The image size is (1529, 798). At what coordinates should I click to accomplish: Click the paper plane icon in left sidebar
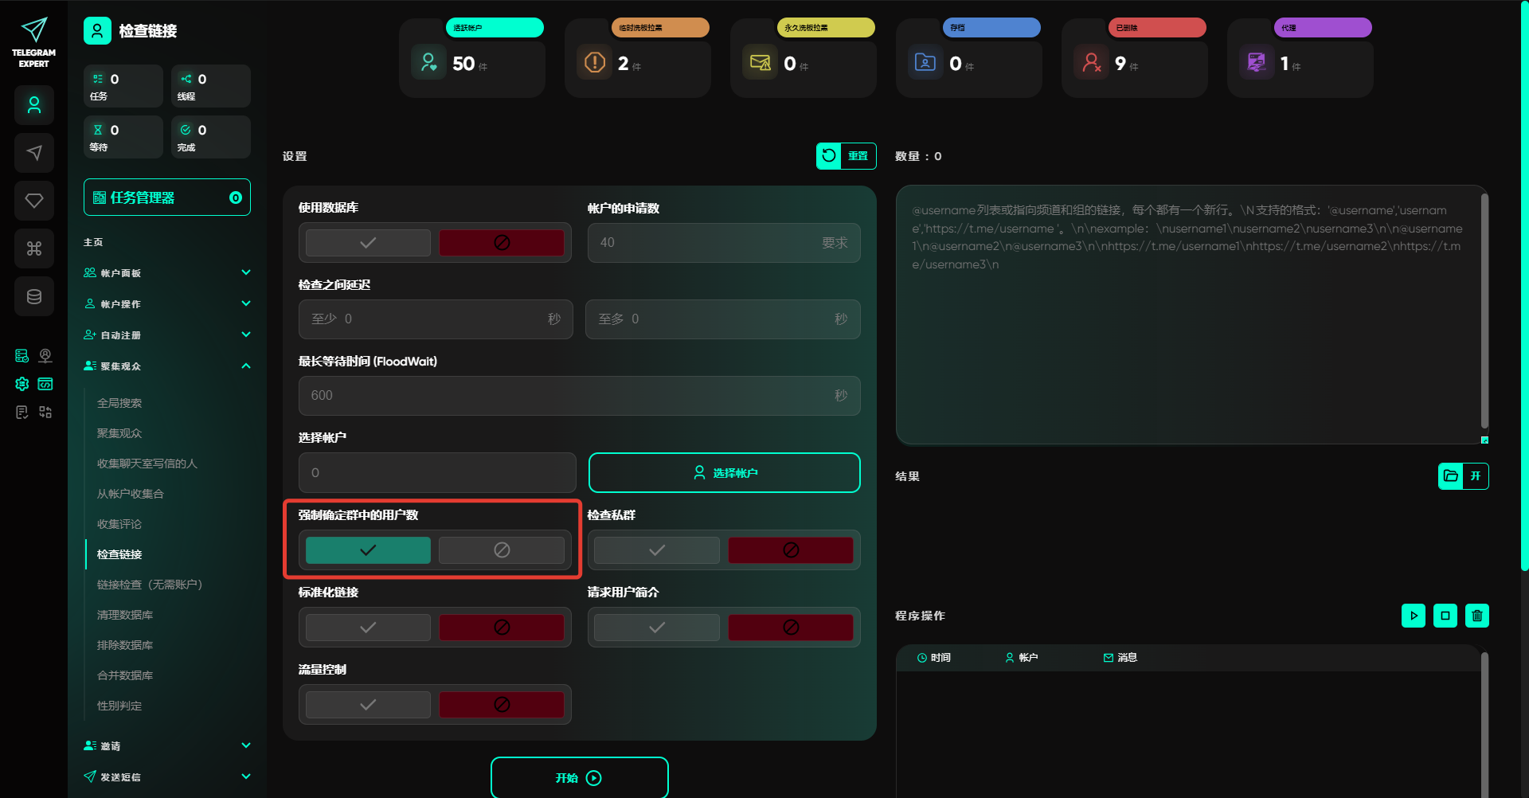point(34,153)
